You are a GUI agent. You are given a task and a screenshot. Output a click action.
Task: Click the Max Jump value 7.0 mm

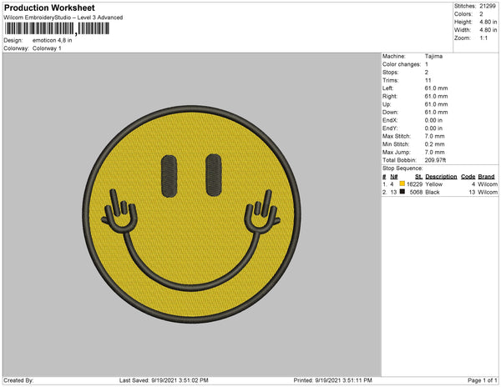pyautogui.click(x=434, y=152)
